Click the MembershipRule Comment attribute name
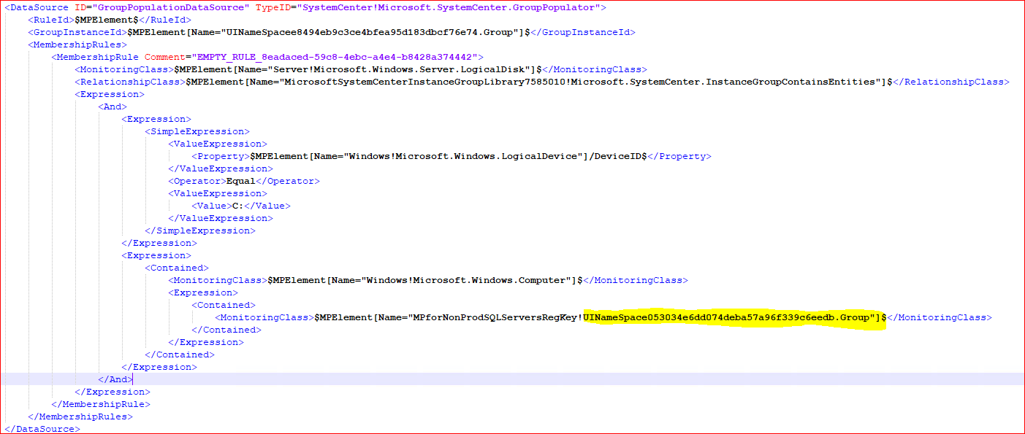The width and height of the screenshot is (1025, 434). [x=164, y=57]
